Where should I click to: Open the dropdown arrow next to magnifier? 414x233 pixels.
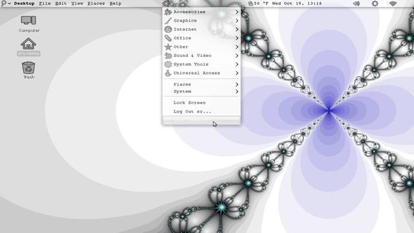(9, 3)
